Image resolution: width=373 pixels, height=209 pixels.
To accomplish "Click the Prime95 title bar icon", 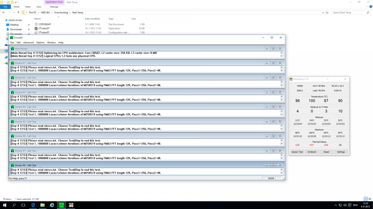I will coord(12,37).
